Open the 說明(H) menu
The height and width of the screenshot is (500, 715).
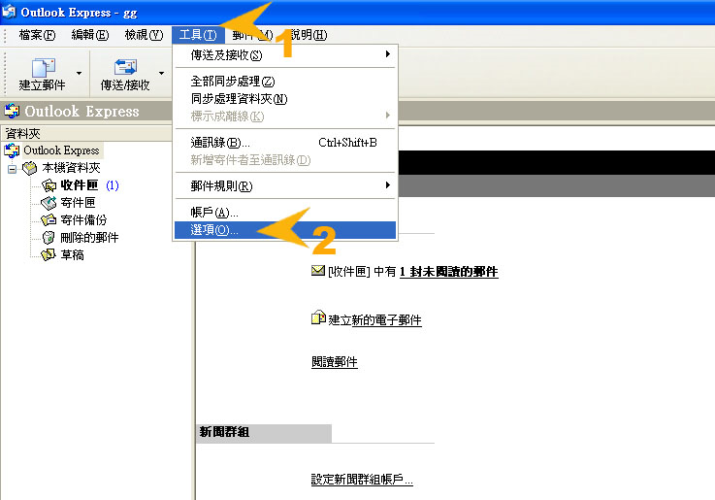[309, 35]
